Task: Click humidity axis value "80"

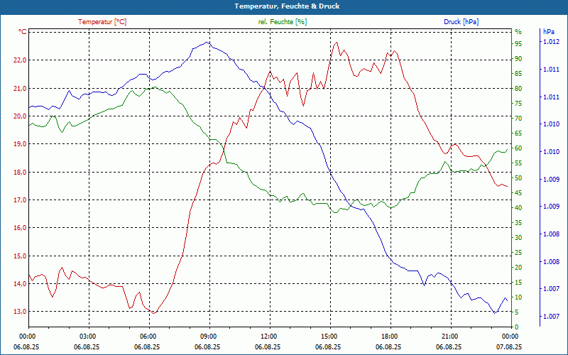Action: click(x=518, y=88)
